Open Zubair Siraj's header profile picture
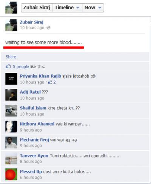 click(x=11, y=8)
